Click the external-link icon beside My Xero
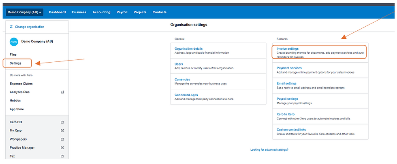This screenshot has height=164, width=397. (x=62, y=131)
